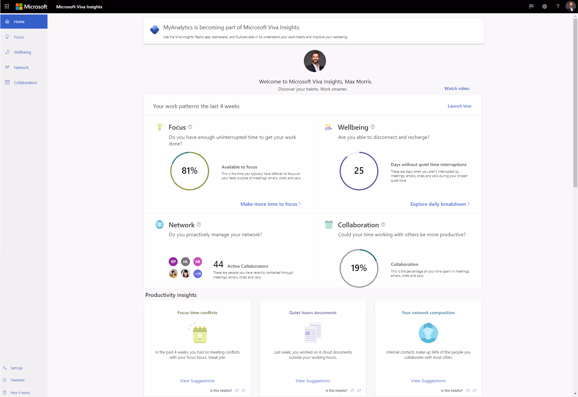This screenshot has height=397, width=578.
Task: View Suggestions for Your network composition
Action: coord(428,381)
